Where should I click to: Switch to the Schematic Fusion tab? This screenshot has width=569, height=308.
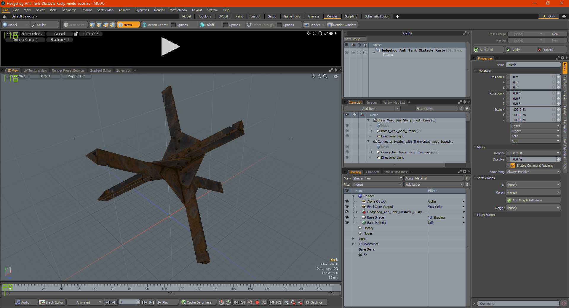click(x=377, y=16)
